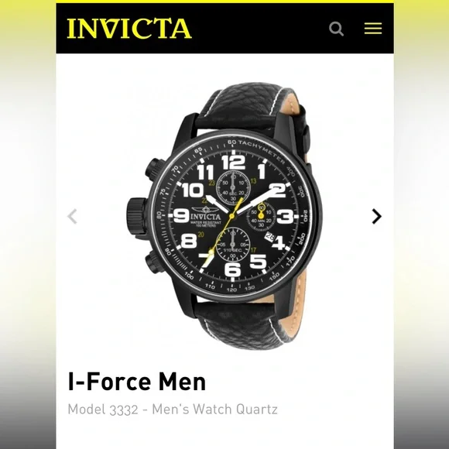Click the number 12 on the dial
The image size is (449, 449).
pos(234,162)
